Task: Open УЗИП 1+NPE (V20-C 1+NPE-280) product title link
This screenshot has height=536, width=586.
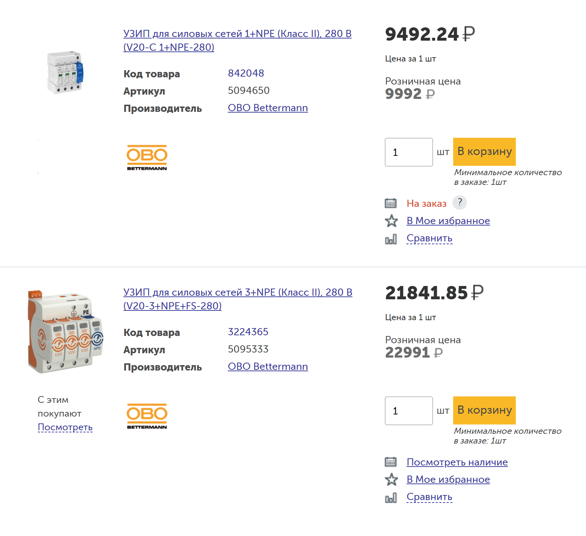Action: [x=237, y=40]
